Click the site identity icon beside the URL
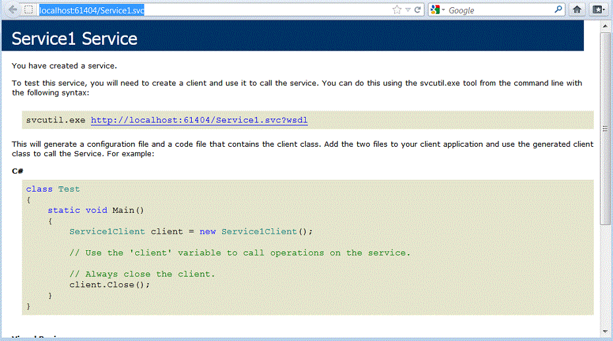 tap(28, 10)
